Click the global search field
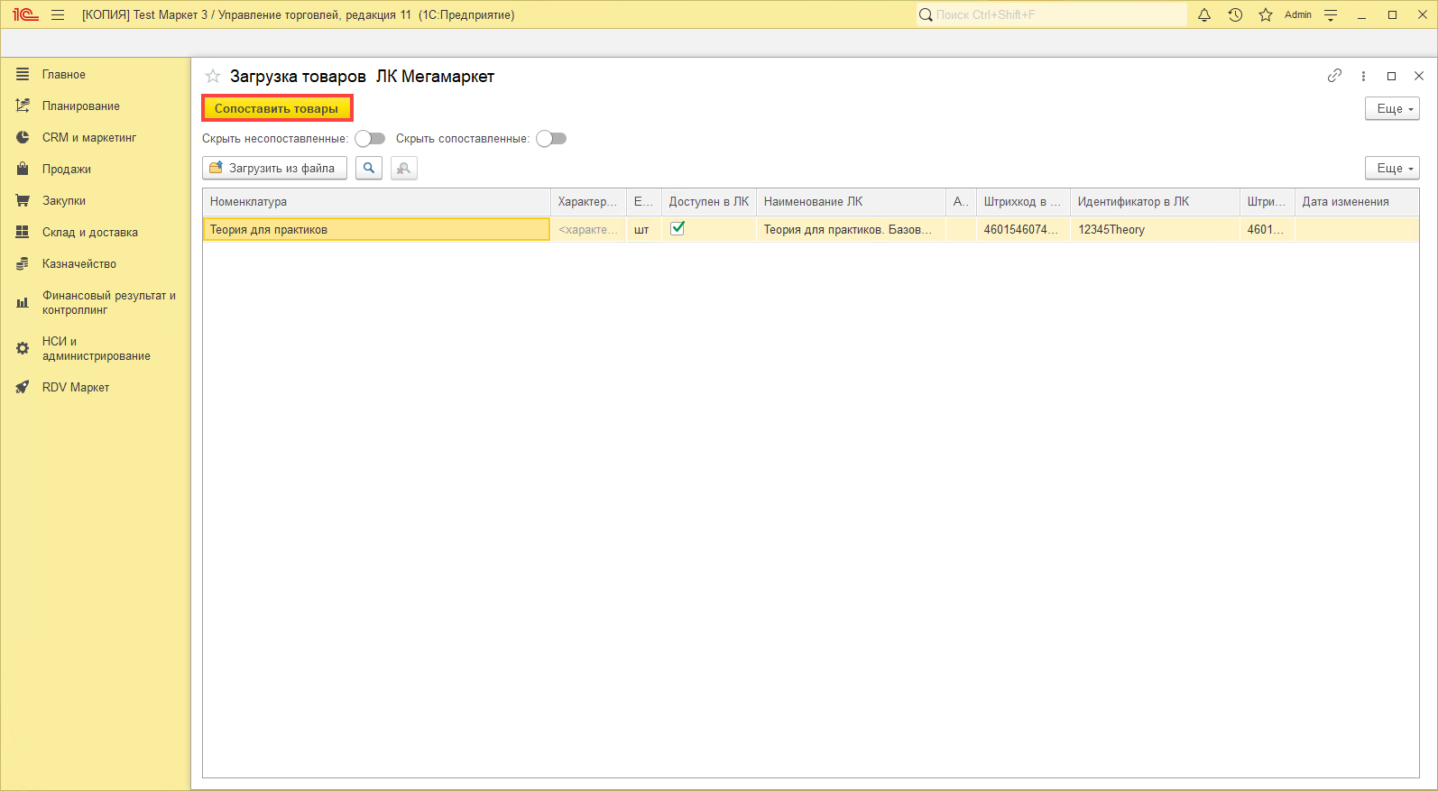The width and height of the screenshot is (1438, 791). 1052,14
